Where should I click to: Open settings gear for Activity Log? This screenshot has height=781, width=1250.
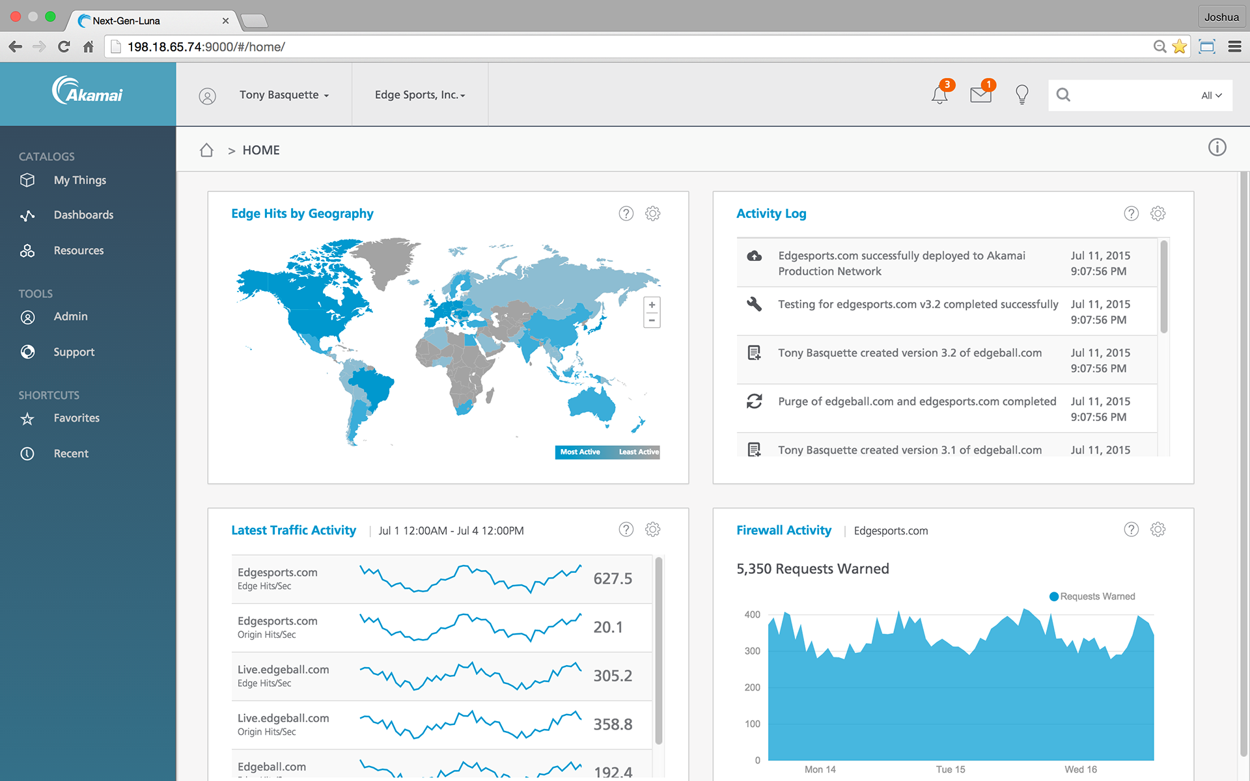tap(1158, 213)
